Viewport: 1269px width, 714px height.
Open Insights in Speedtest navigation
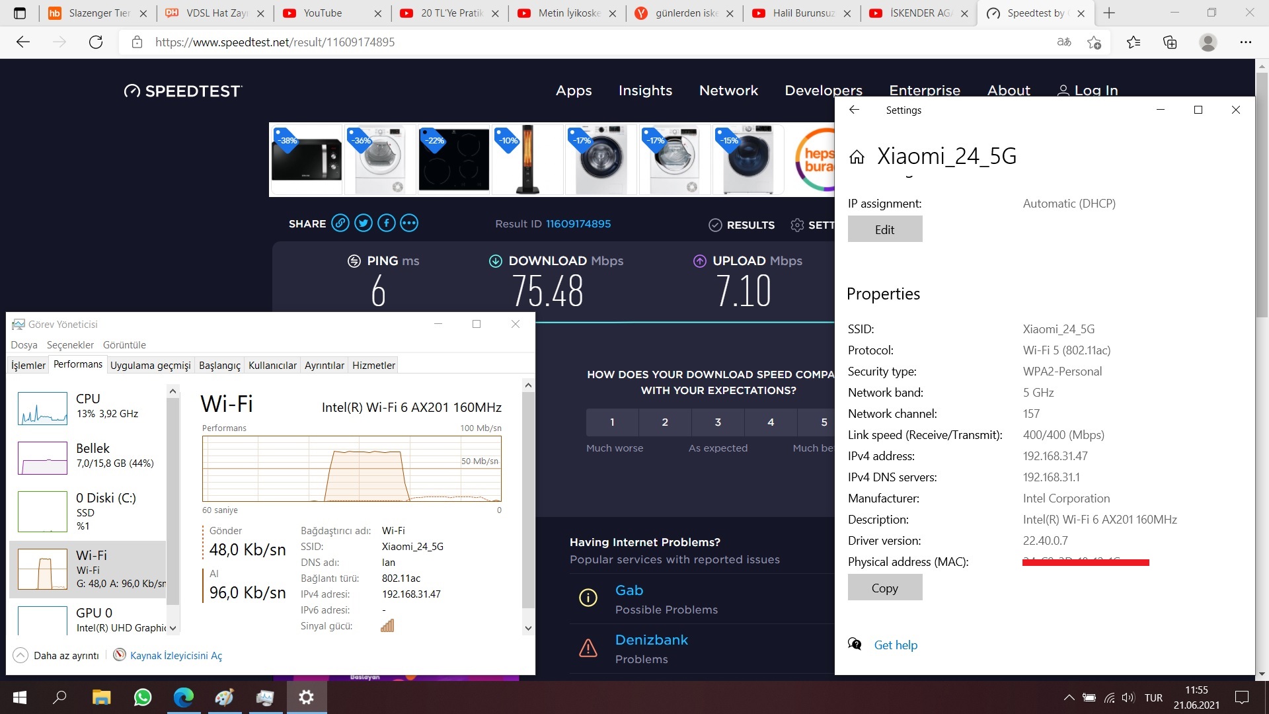(x=645, y=91)
